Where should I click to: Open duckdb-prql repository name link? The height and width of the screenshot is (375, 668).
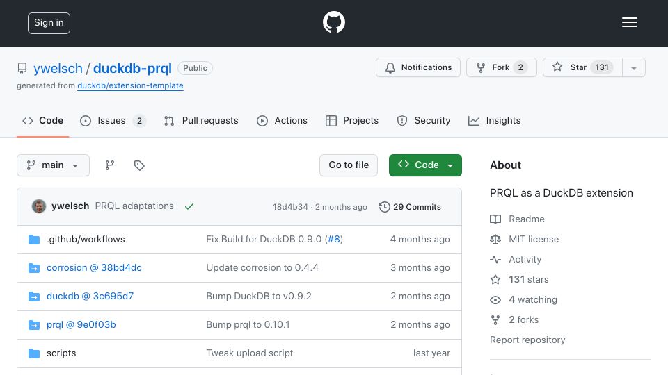click(132, 68)
